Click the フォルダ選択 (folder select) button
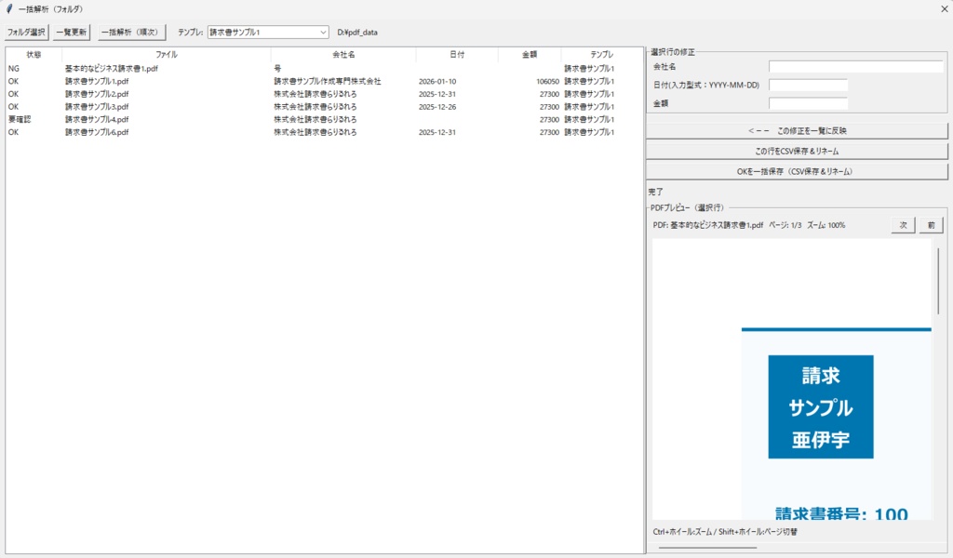The height and width of the screenshot is (558, 953). tap(26, 31)
